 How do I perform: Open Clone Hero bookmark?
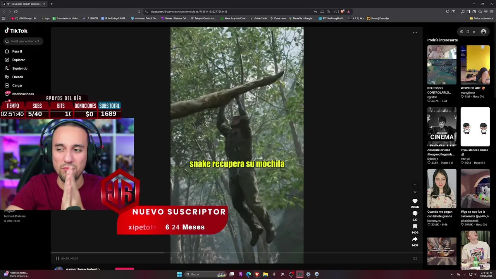click(278, 18)
